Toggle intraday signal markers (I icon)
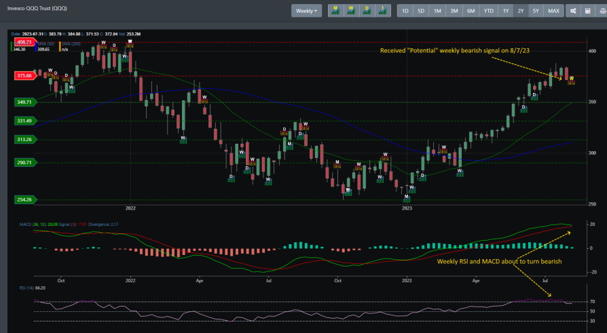Screen dimensions: 607x333 pos(382,11)
